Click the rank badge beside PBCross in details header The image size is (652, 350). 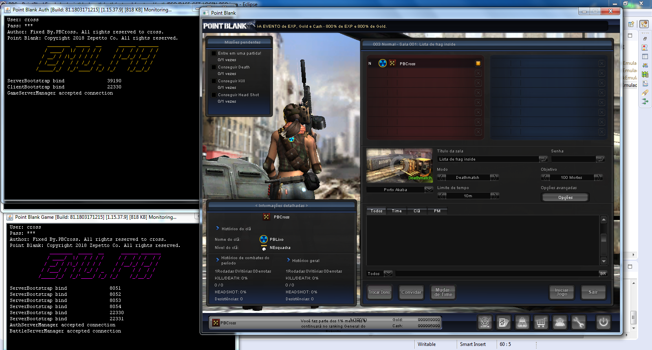pos(266,217)
